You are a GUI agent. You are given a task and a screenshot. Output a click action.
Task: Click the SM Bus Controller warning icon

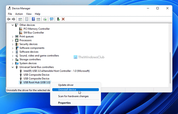pos(21,33)
